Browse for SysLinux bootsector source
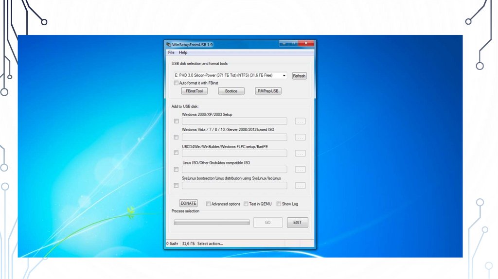 click(x=300, y=185)
